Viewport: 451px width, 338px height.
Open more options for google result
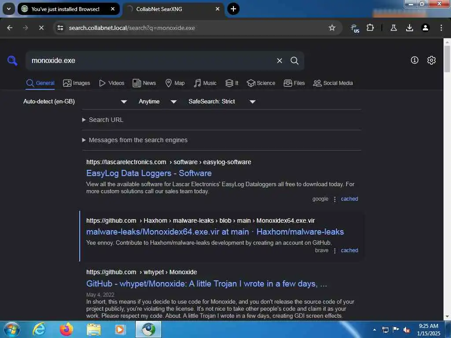pyautogui.click(x=335, y=199)
